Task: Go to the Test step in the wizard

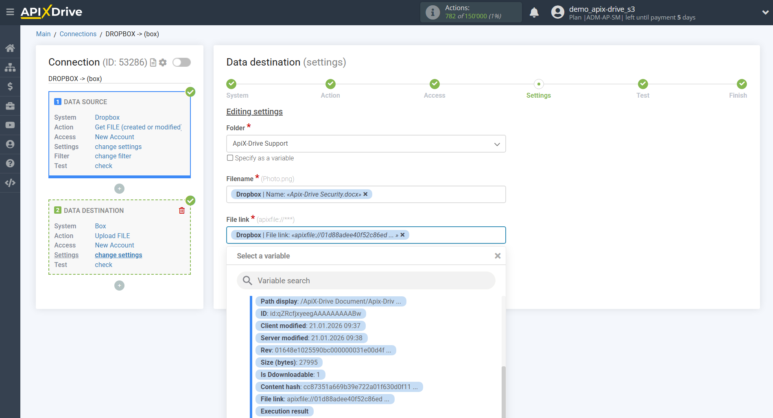Action: tap(642, 84)
